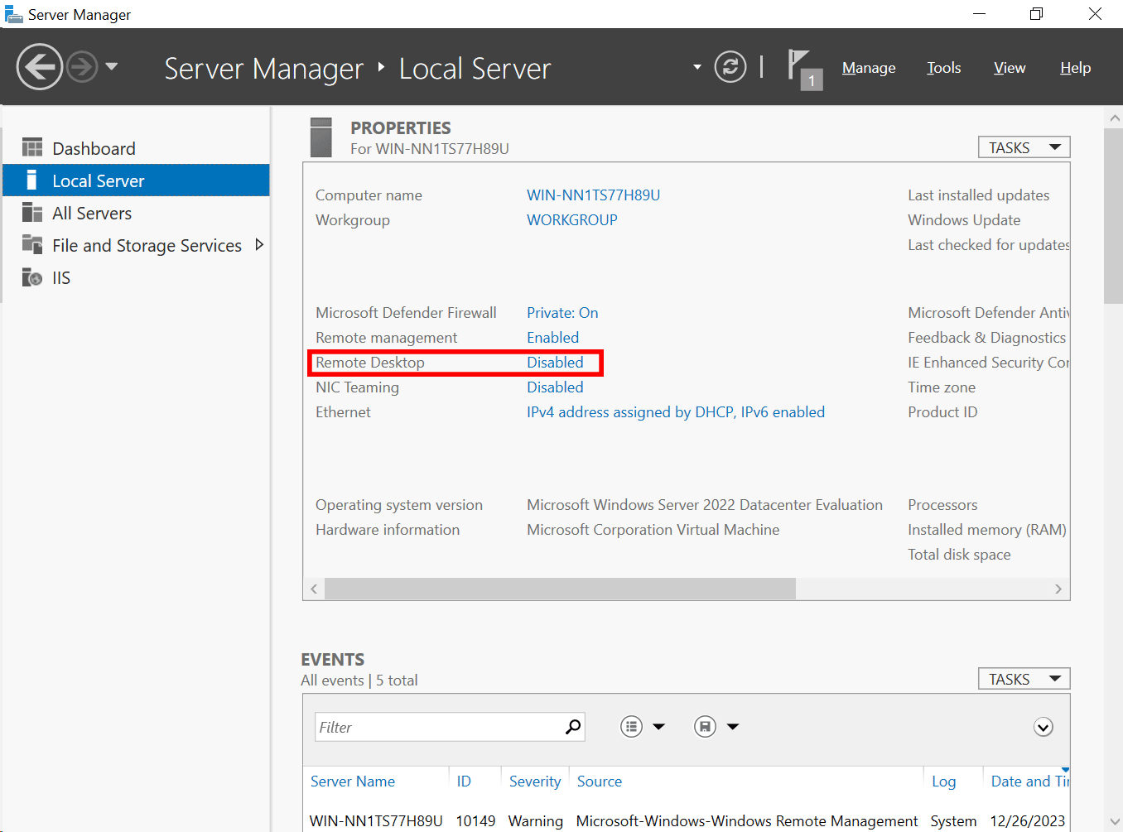The height and width of the screenshot is (832, 1123).
Task: Open the Tools menu
Action: click(x=944, y=68)
